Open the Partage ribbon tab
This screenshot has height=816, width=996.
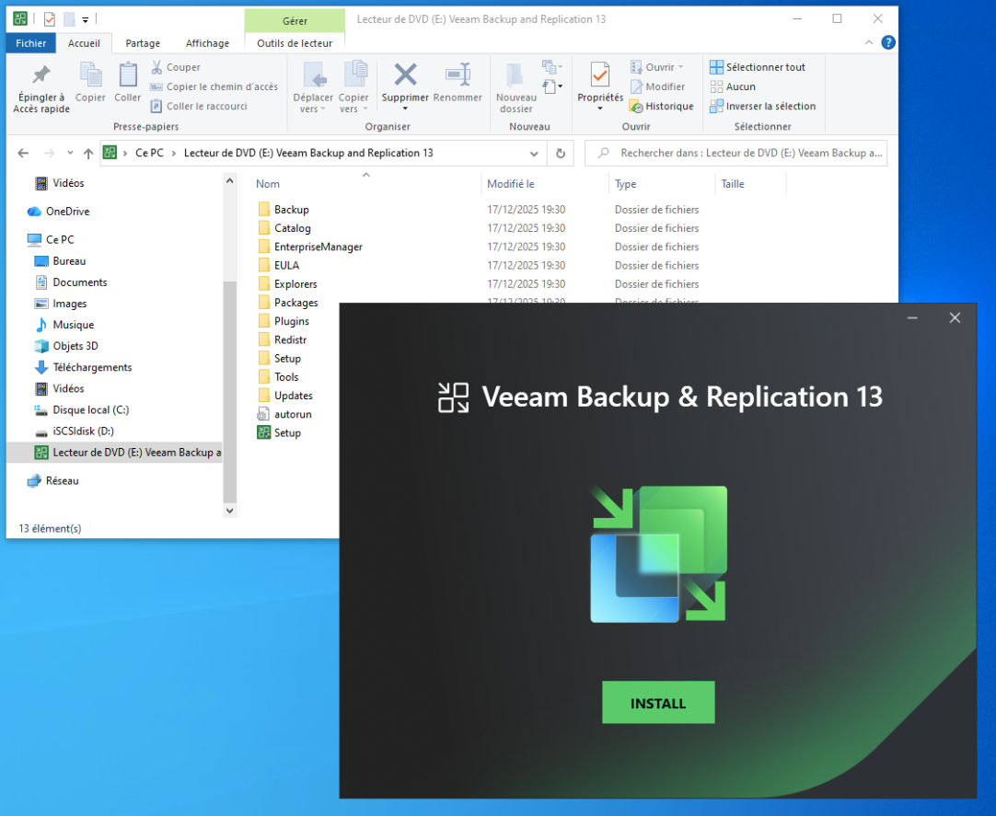click(x=143, y=43)
